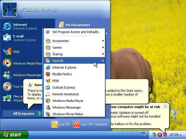
Task: Click the Windows Movie Maker icon
Action: (x=48, y=114)
